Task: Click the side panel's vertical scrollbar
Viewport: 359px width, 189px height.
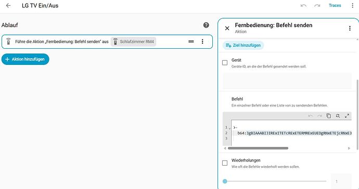Action: coord(357,115)
